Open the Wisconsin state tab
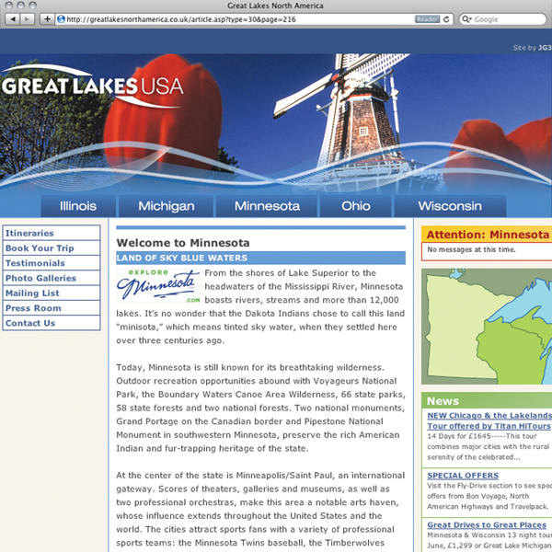Screen dimensions: 552x552 450,206
